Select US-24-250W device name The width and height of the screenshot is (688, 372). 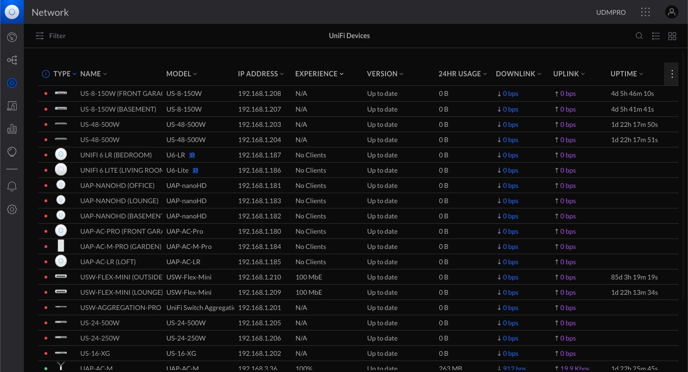(100, 338)
